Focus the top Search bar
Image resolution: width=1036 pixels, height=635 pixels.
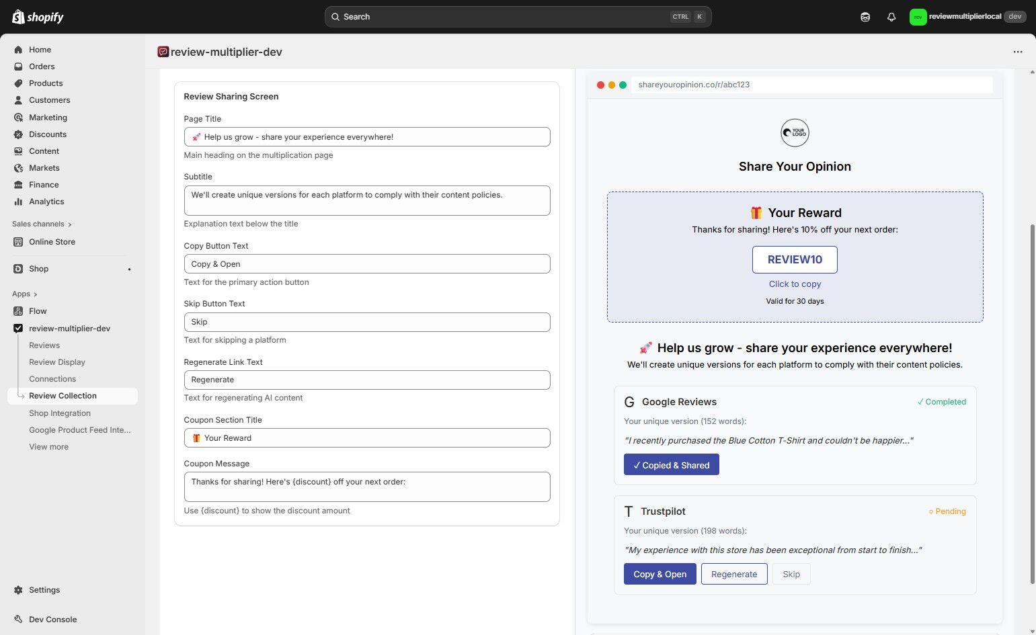[518, 17]
